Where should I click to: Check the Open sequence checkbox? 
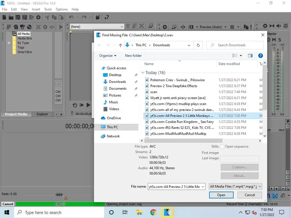point(222,147)
